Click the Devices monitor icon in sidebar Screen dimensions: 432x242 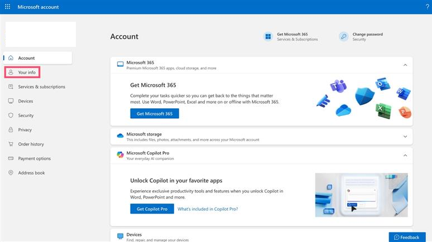(x=11, y=101)
